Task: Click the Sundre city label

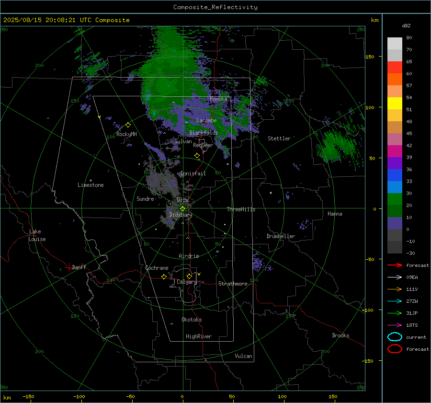Action: click(145, 199)
